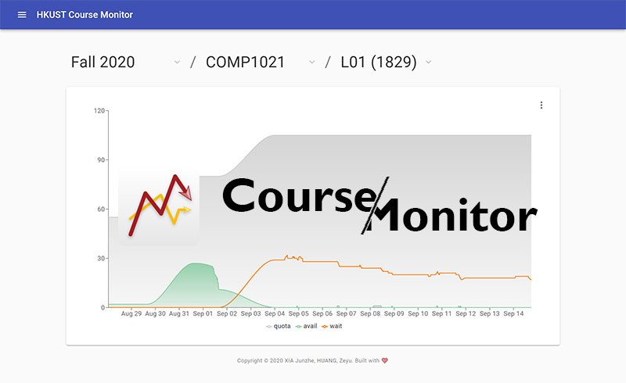Select the Aug 29 mark on the x-axis
The height and width of the screenshot is (383, 626).
(x=132, y=313)
